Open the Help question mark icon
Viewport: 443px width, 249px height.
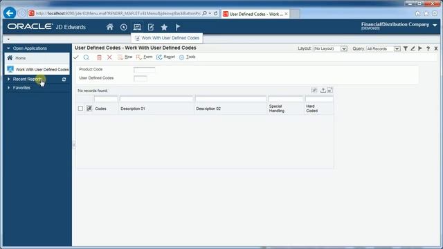point(428,48)
